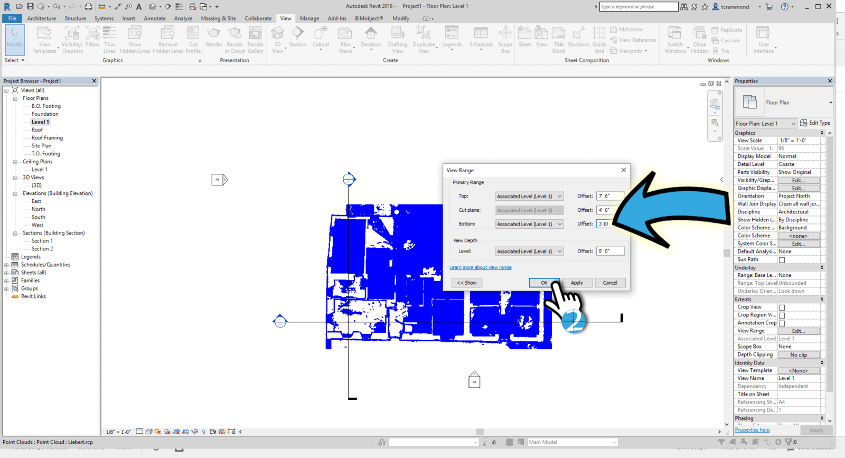Switch to the Manage ribbon tab
This screenshot has height=458, width=845.
coord(309,18)
